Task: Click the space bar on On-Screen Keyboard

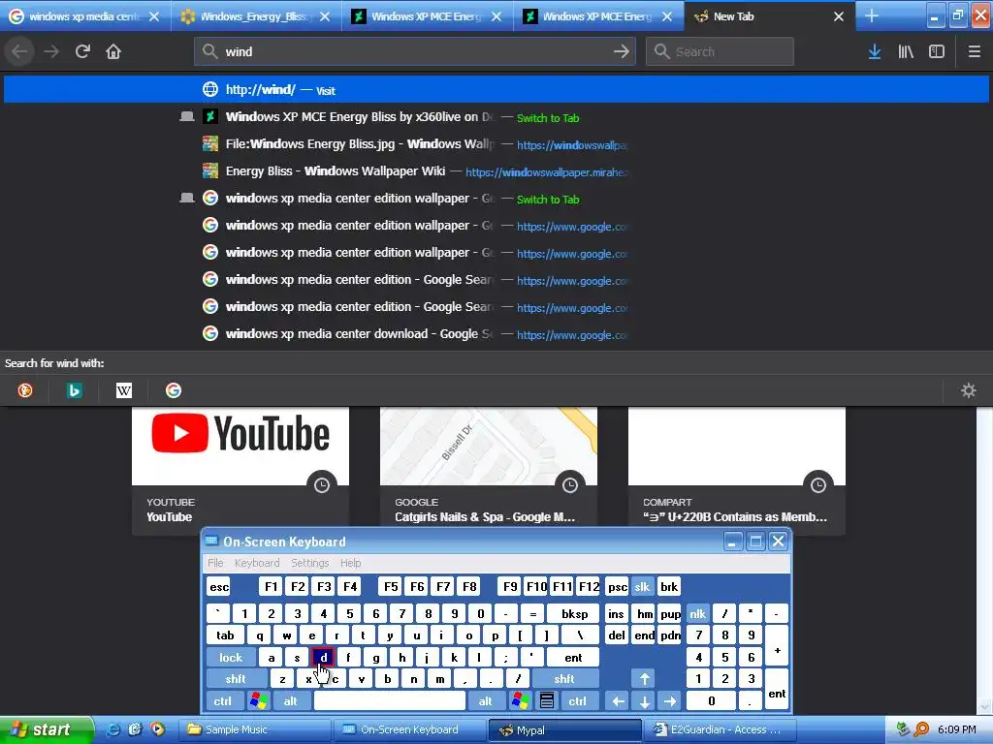Action: (390, 701)
